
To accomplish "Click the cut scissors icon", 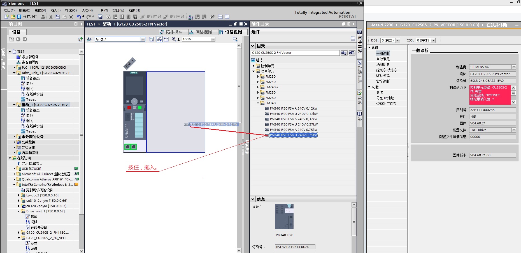I will 51,17.
